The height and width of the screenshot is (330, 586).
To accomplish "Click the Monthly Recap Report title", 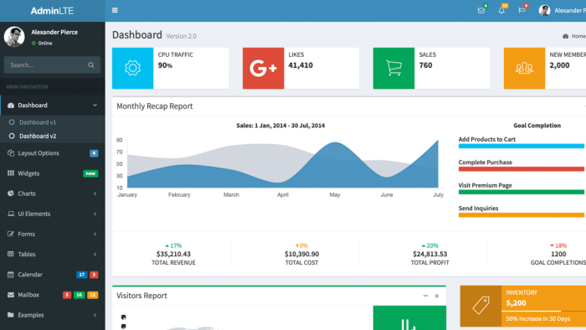I will 155,106.
